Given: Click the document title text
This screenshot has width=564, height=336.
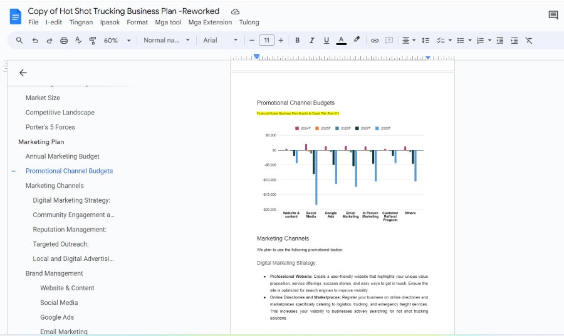Looking at the screenshot, I should click(x=123, y=11).
